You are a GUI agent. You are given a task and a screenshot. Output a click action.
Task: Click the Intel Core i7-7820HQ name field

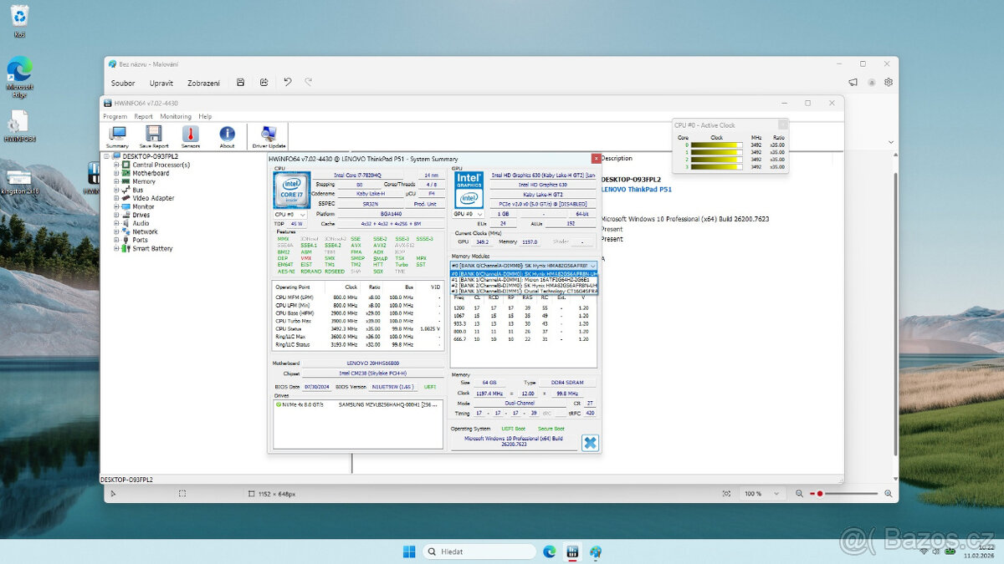(x=357, y=175)
